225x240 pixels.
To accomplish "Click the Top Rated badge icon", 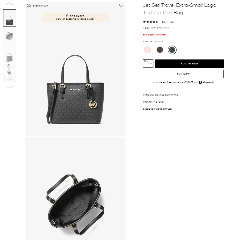I will pos(67,16).
